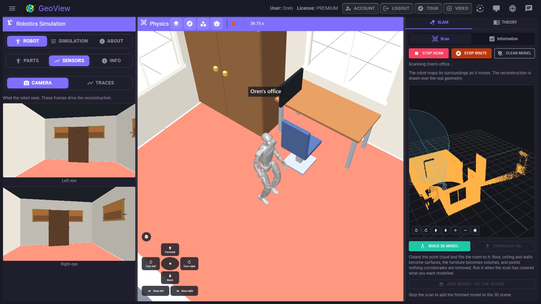Click the CLEAR MODEL button

coord(514,53)
